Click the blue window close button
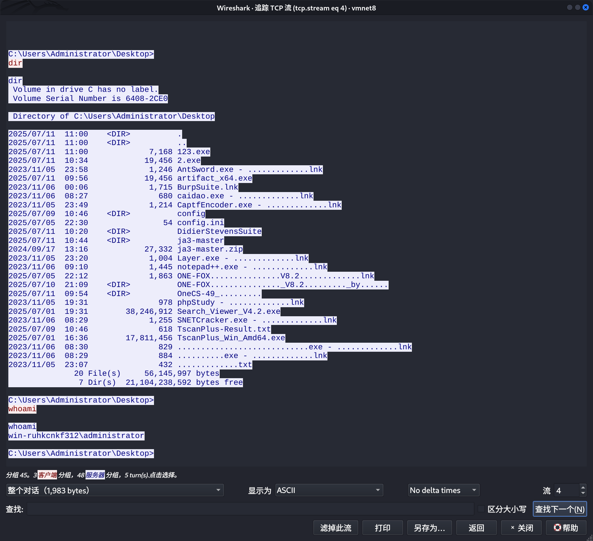 (x=586, y=7)
